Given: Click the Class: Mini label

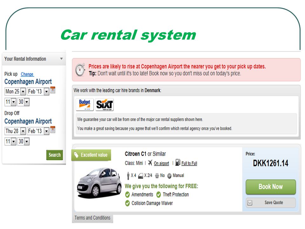Looking at the screenshot, I should pyautogui.click(x=134, y=163).
